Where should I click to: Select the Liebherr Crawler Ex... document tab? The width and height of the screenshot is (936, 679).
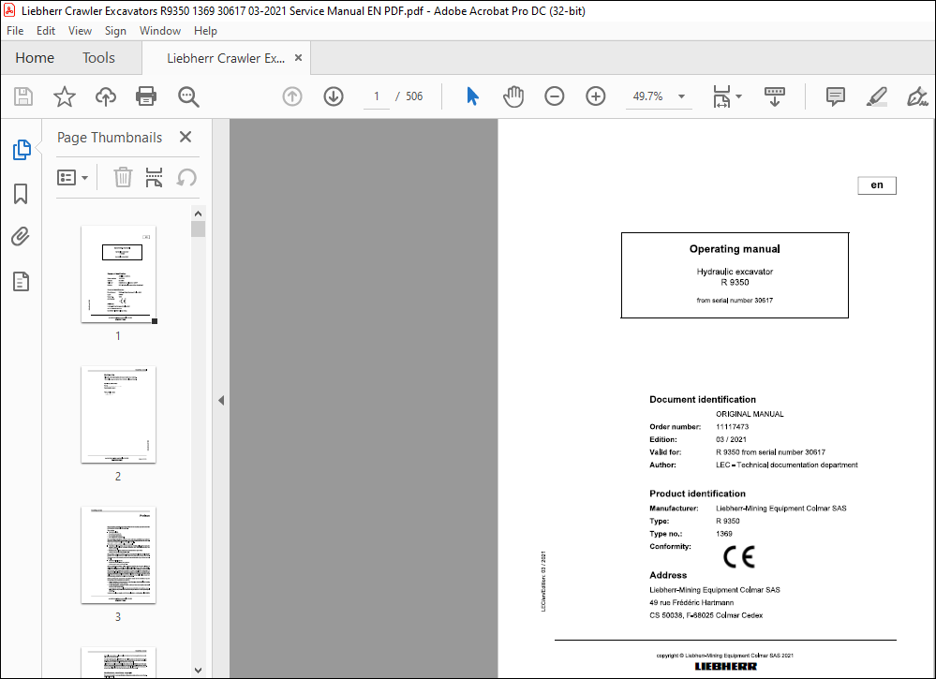[x=226, y=58]
